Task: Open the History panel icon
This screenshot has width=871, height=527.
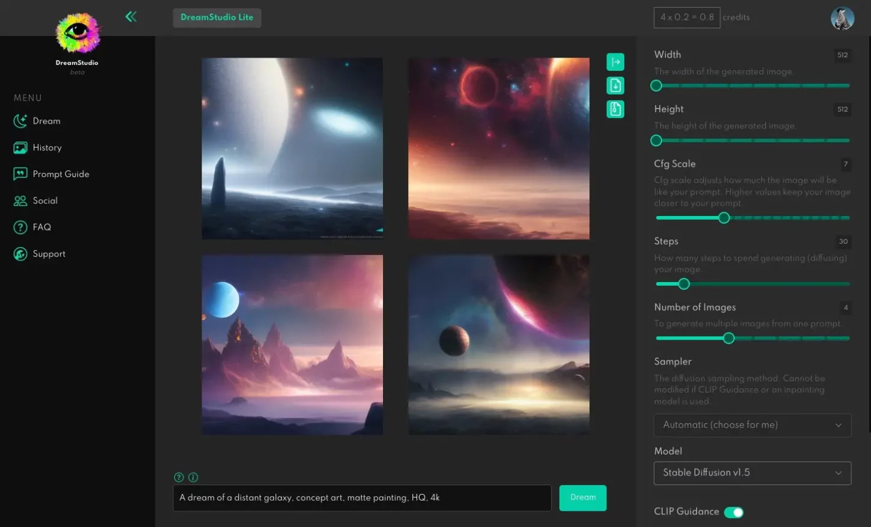Action: 19,148
